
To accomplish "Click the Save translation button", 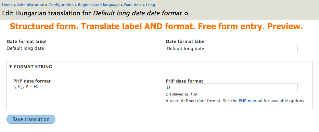I will pyautogui.click(x=31, y=119).
